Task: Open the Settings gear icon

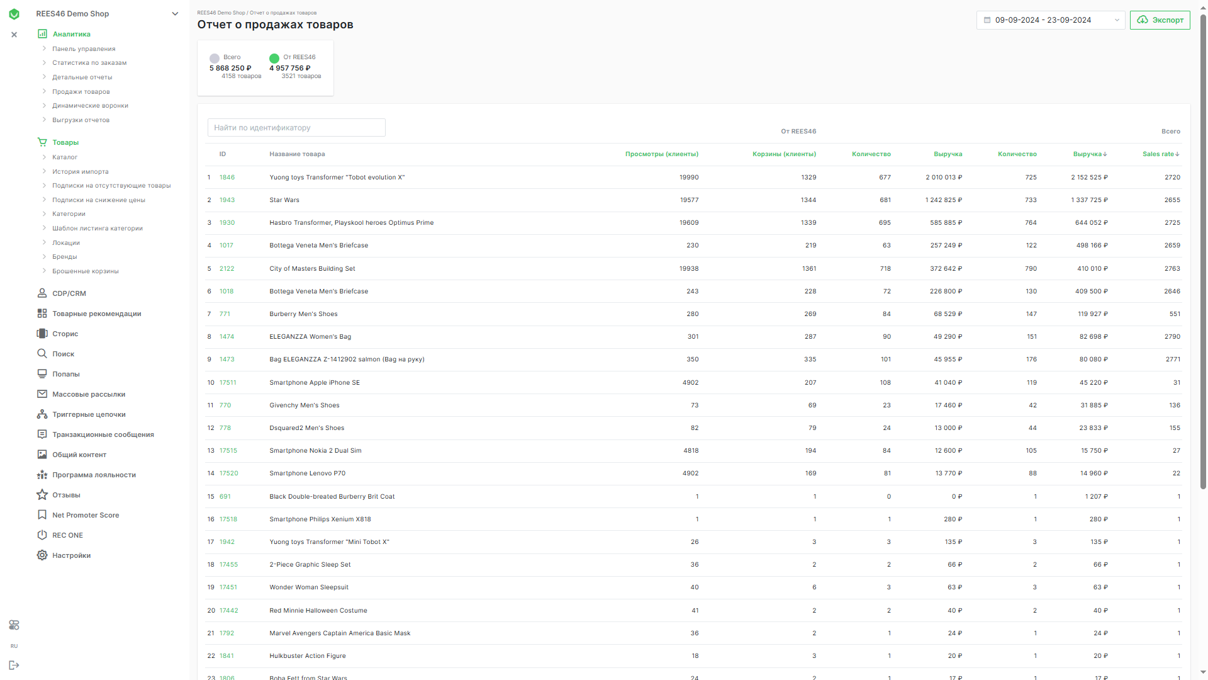Action: click(x=42, y=555)
